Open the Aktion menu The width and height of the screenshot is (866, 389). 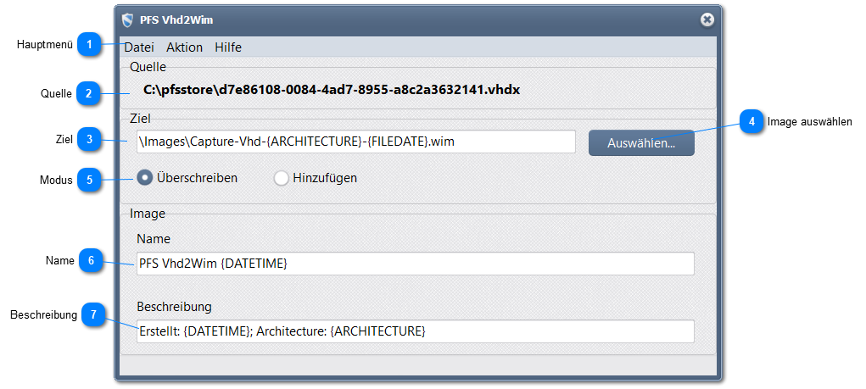click(x=184, y=47)
